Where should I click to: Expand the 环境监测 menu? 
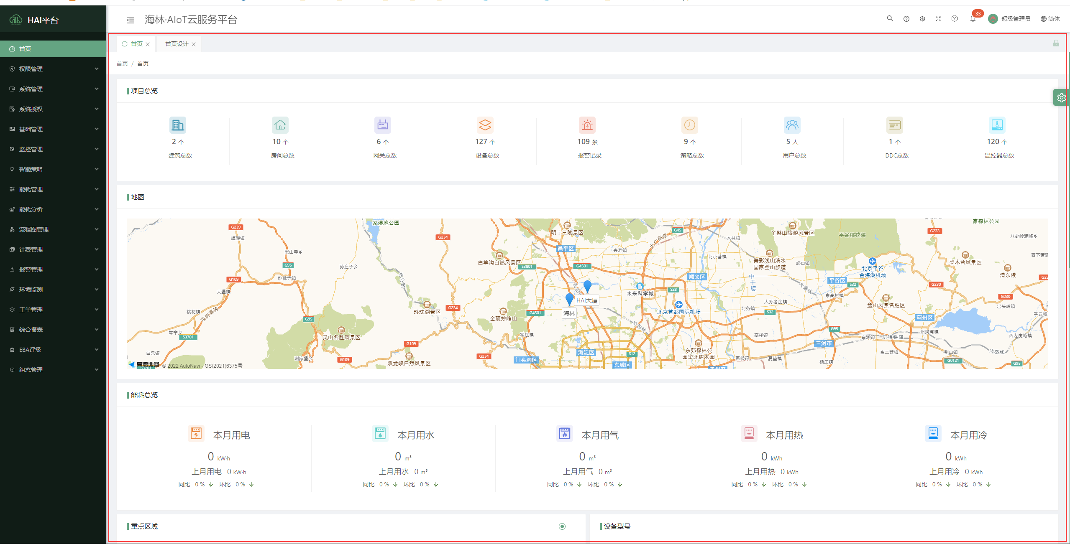coord(53,290)
